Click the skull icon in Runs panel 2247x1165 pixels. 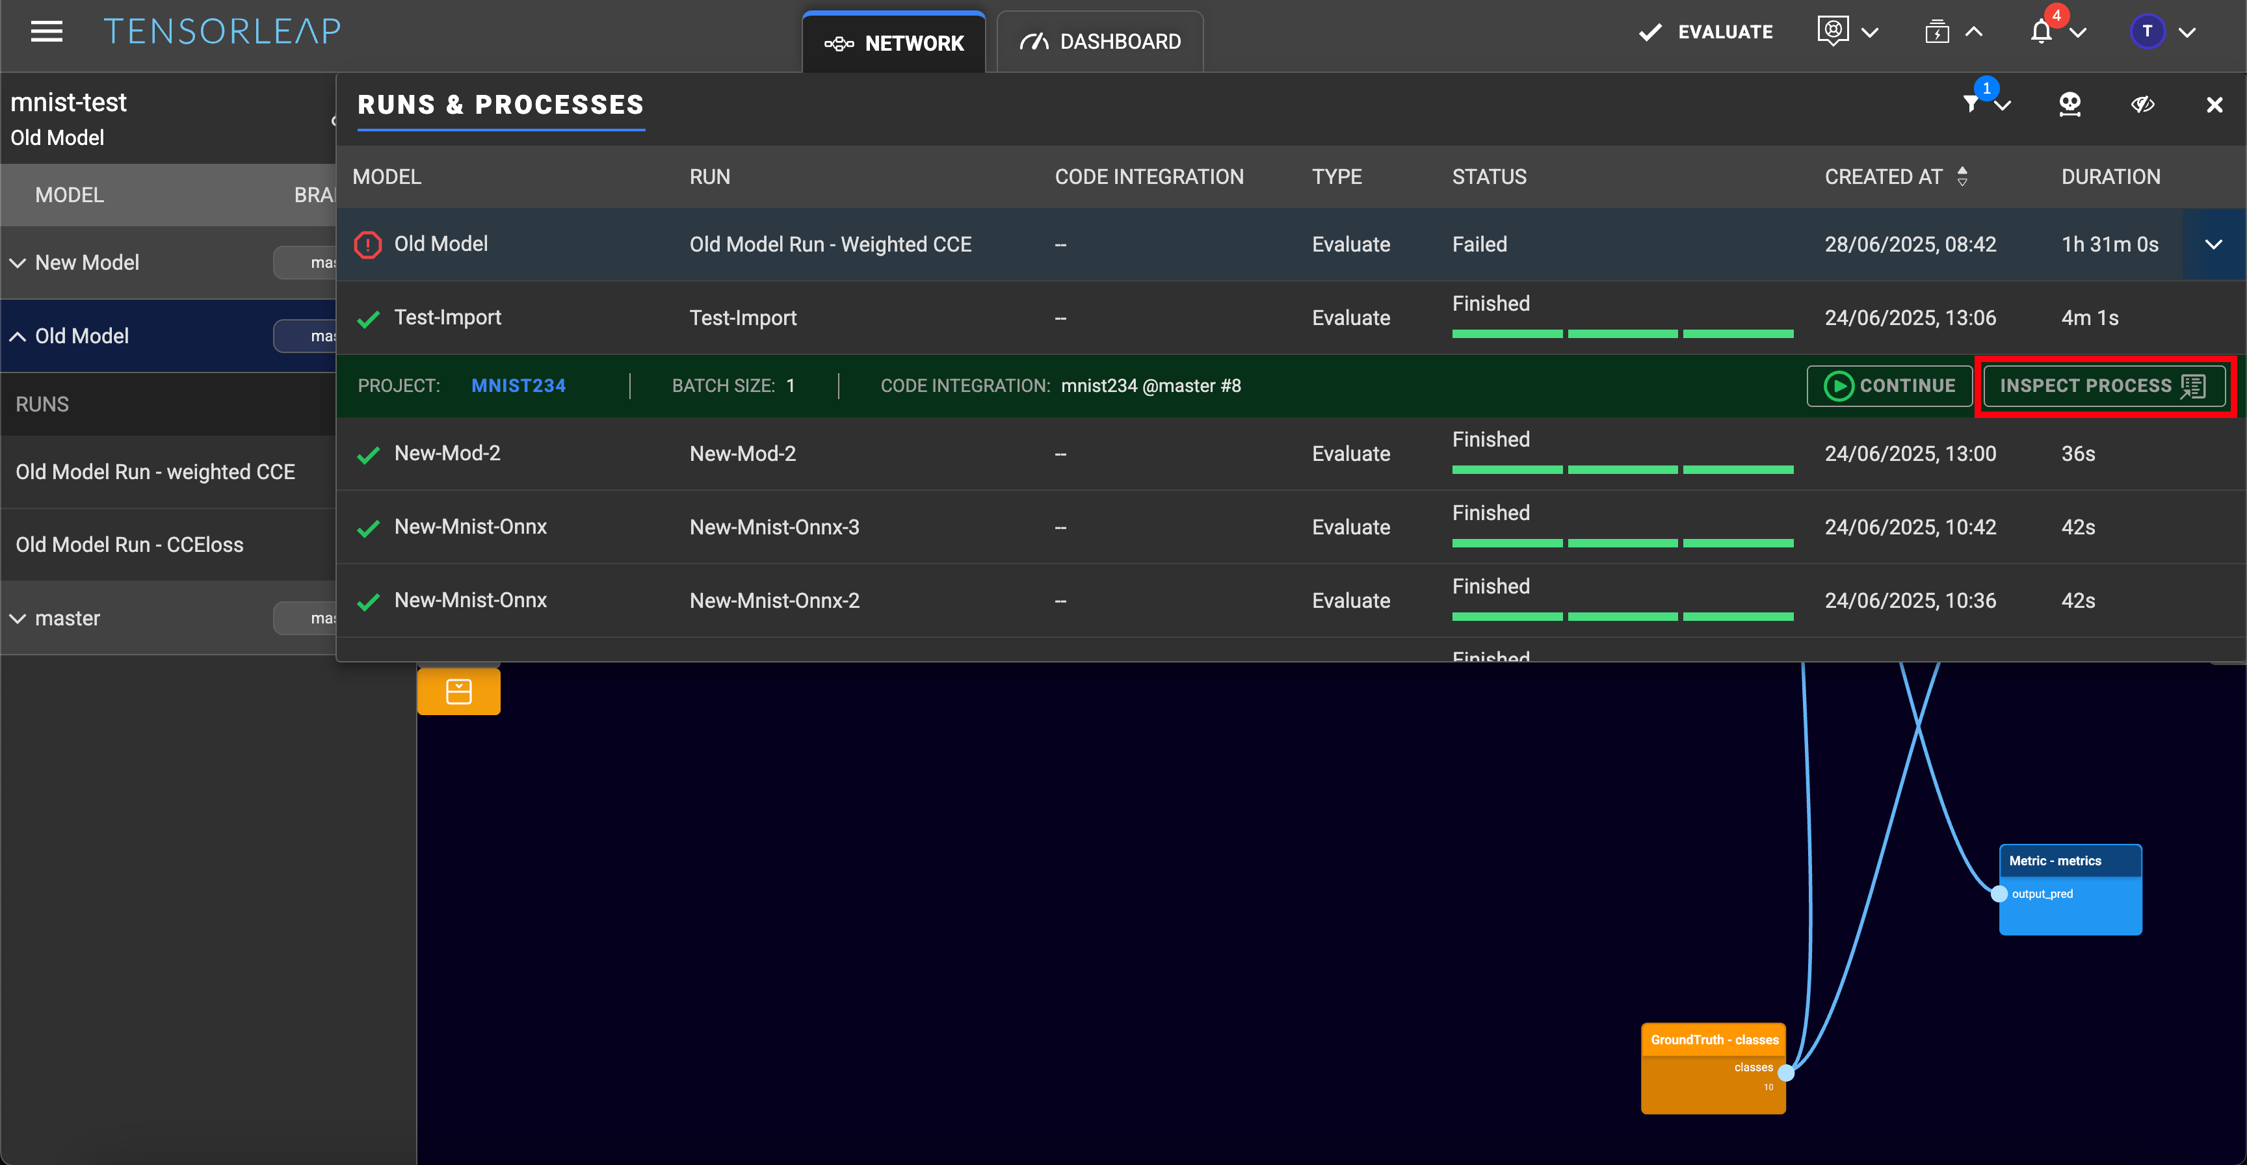(2069, 105)
